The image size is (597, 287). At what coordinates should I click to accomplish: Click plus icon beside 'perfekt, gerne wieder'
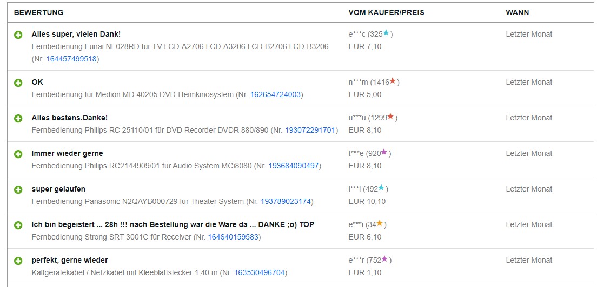coord(18,261)
